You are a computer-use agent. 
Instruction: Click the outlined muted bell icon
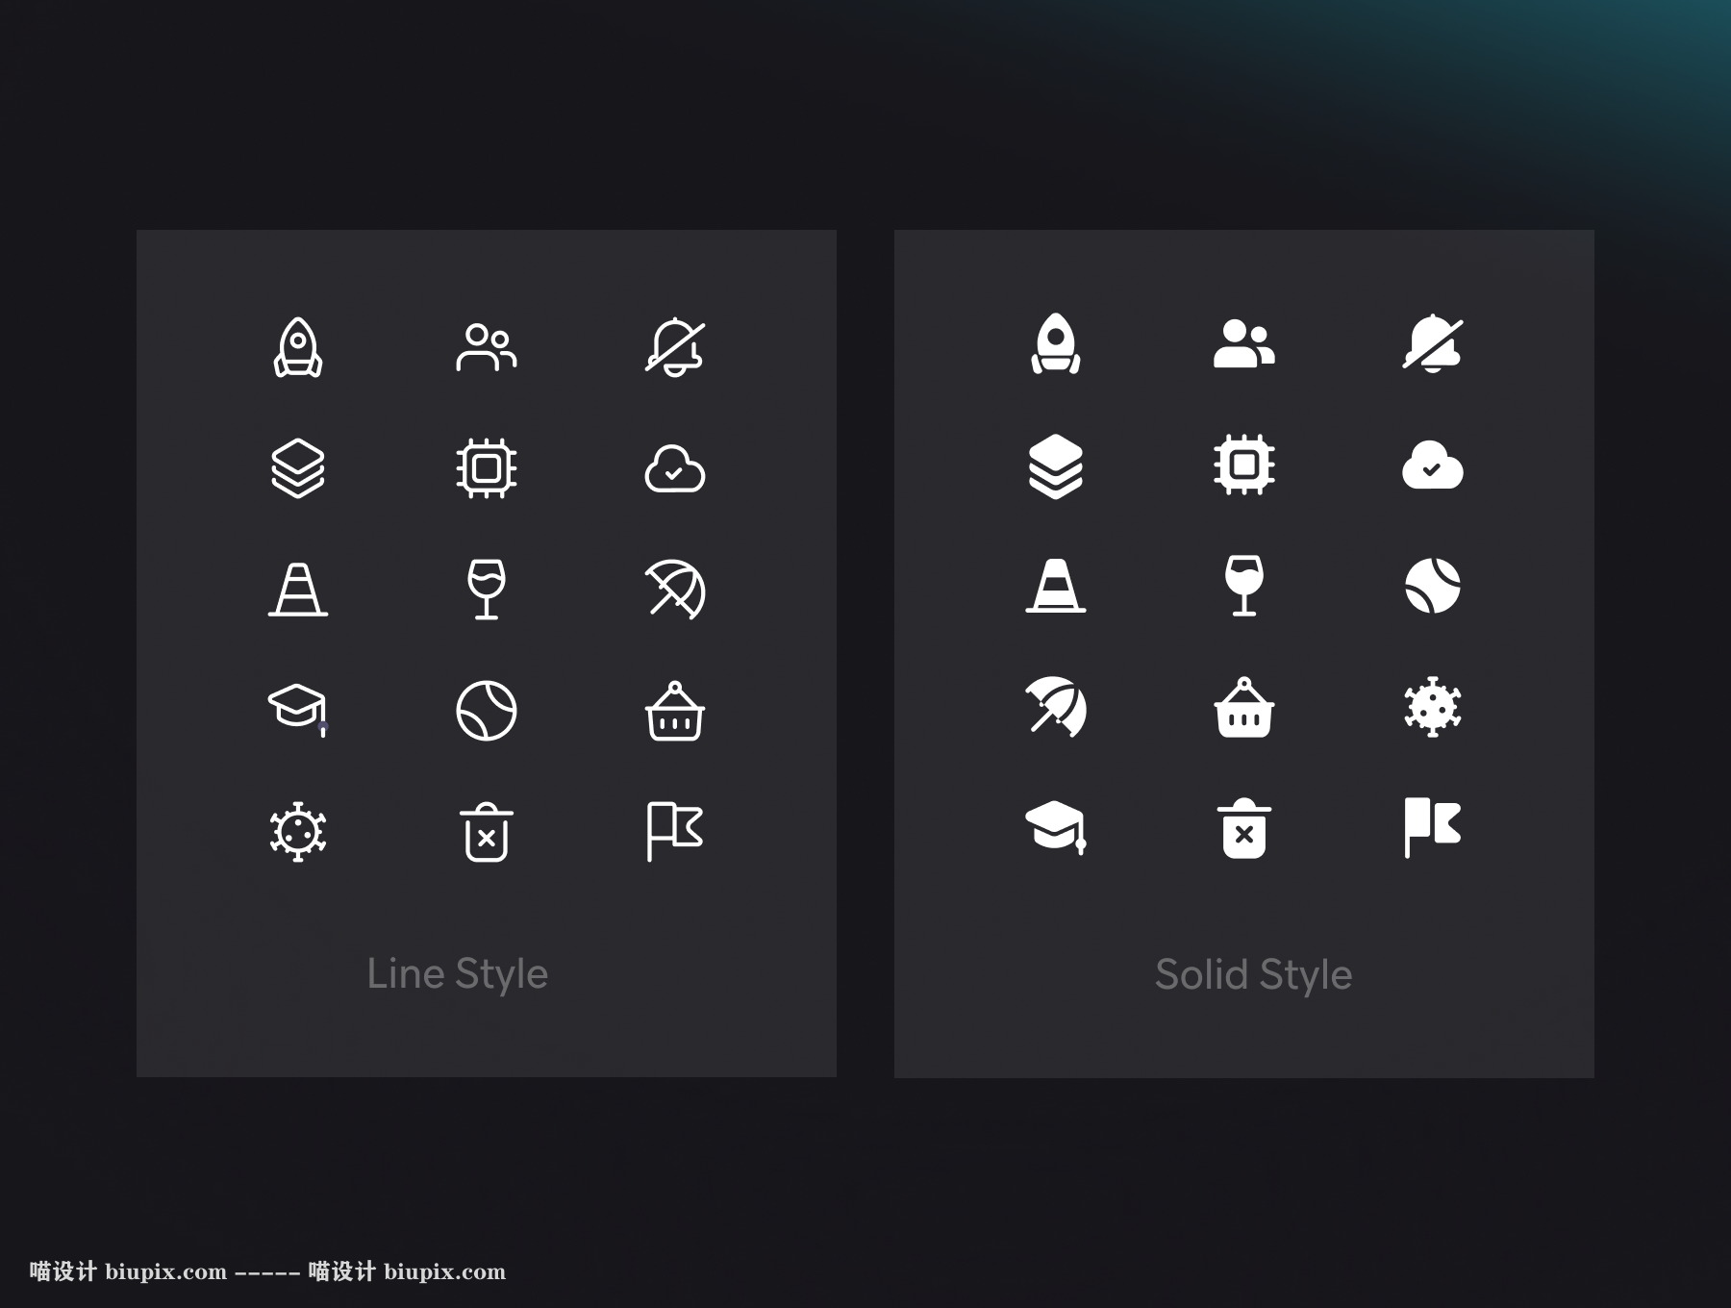tap(675, 347)
